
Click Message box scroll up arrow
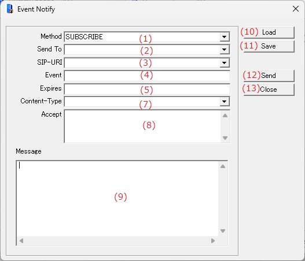[x=223, y=166]
